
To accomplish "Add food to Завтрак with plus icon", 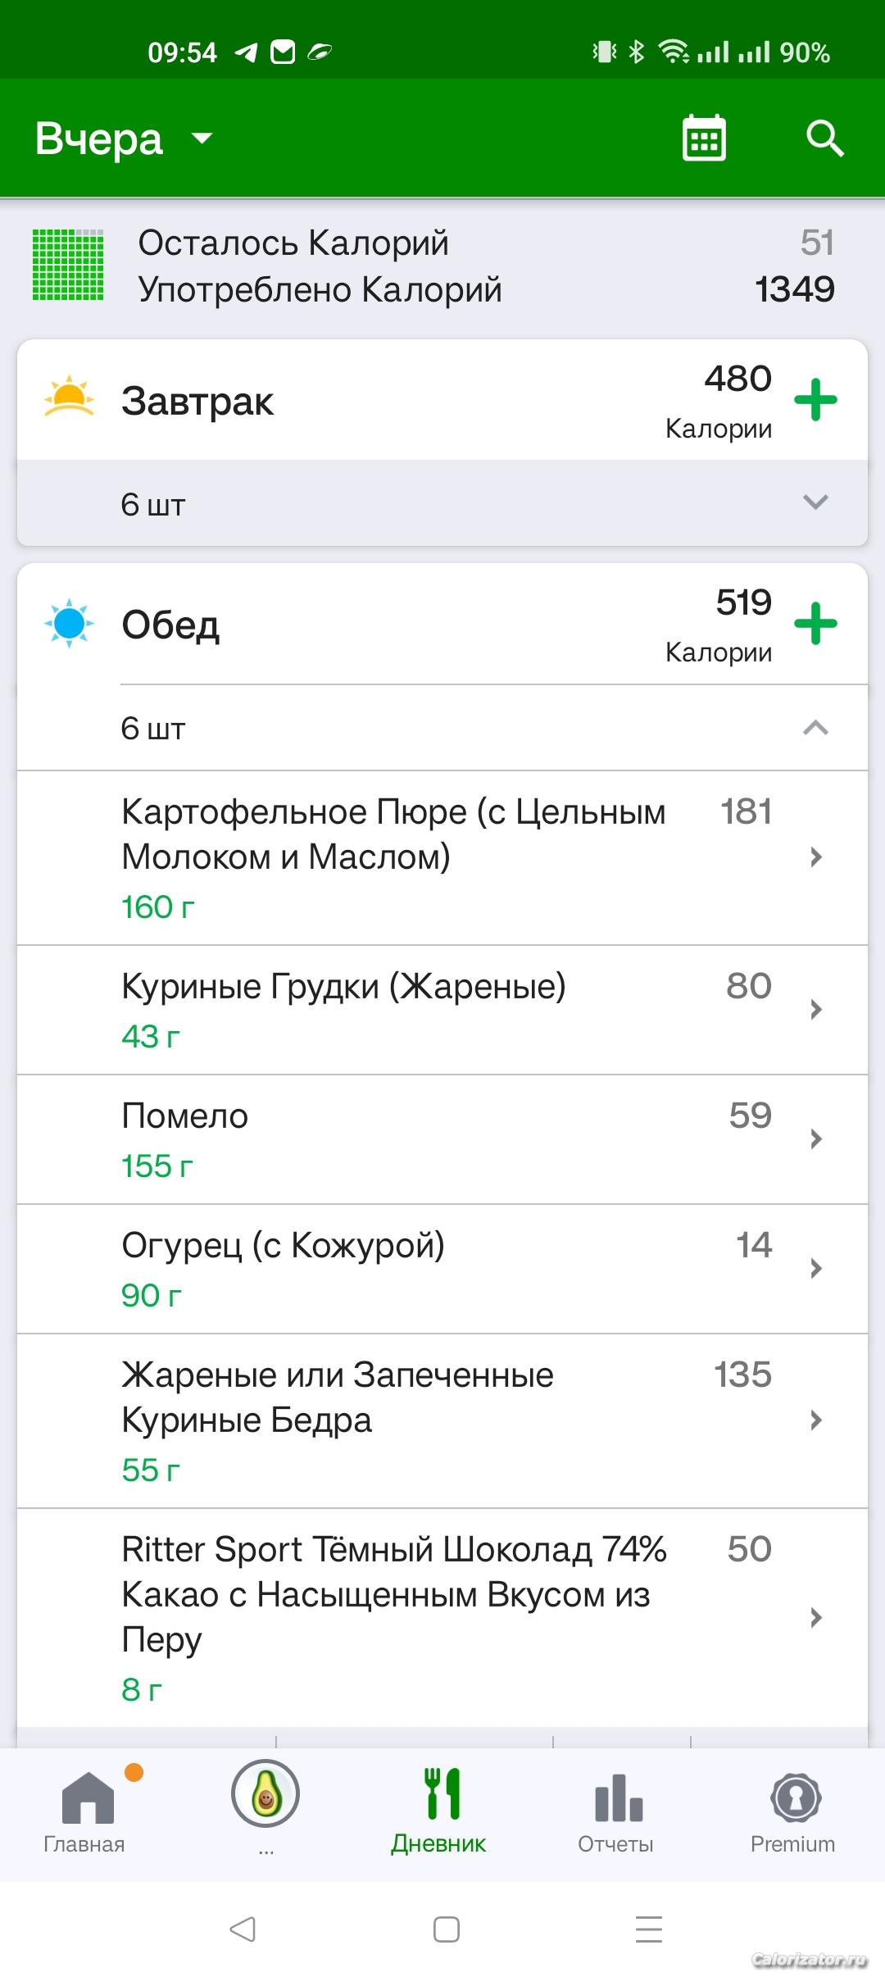I will coord(815,400).
